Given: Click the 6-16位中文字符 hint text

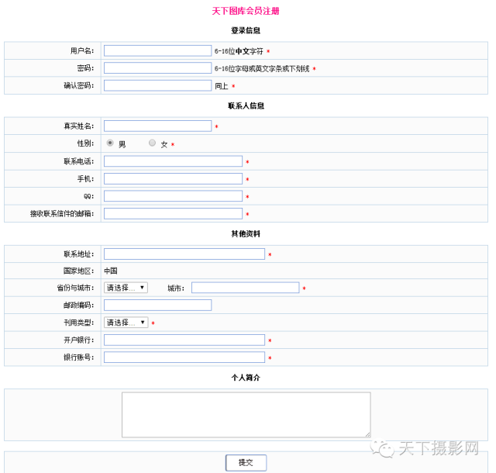Looking at the screenshot, I should coord(239,51).
